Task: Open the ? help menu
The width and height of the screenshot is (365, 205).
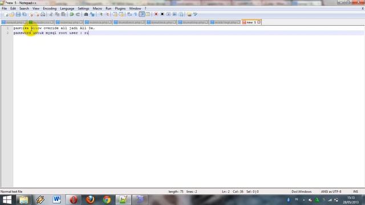Action: [145, 9]
